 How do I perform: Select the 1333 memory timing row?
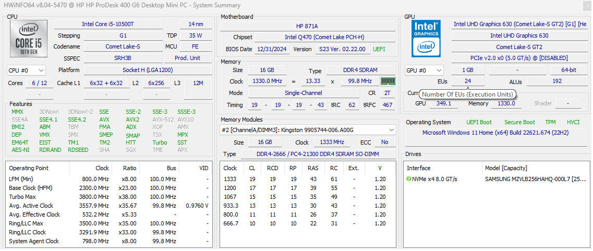pyautogui.click(x=308, y=179)
